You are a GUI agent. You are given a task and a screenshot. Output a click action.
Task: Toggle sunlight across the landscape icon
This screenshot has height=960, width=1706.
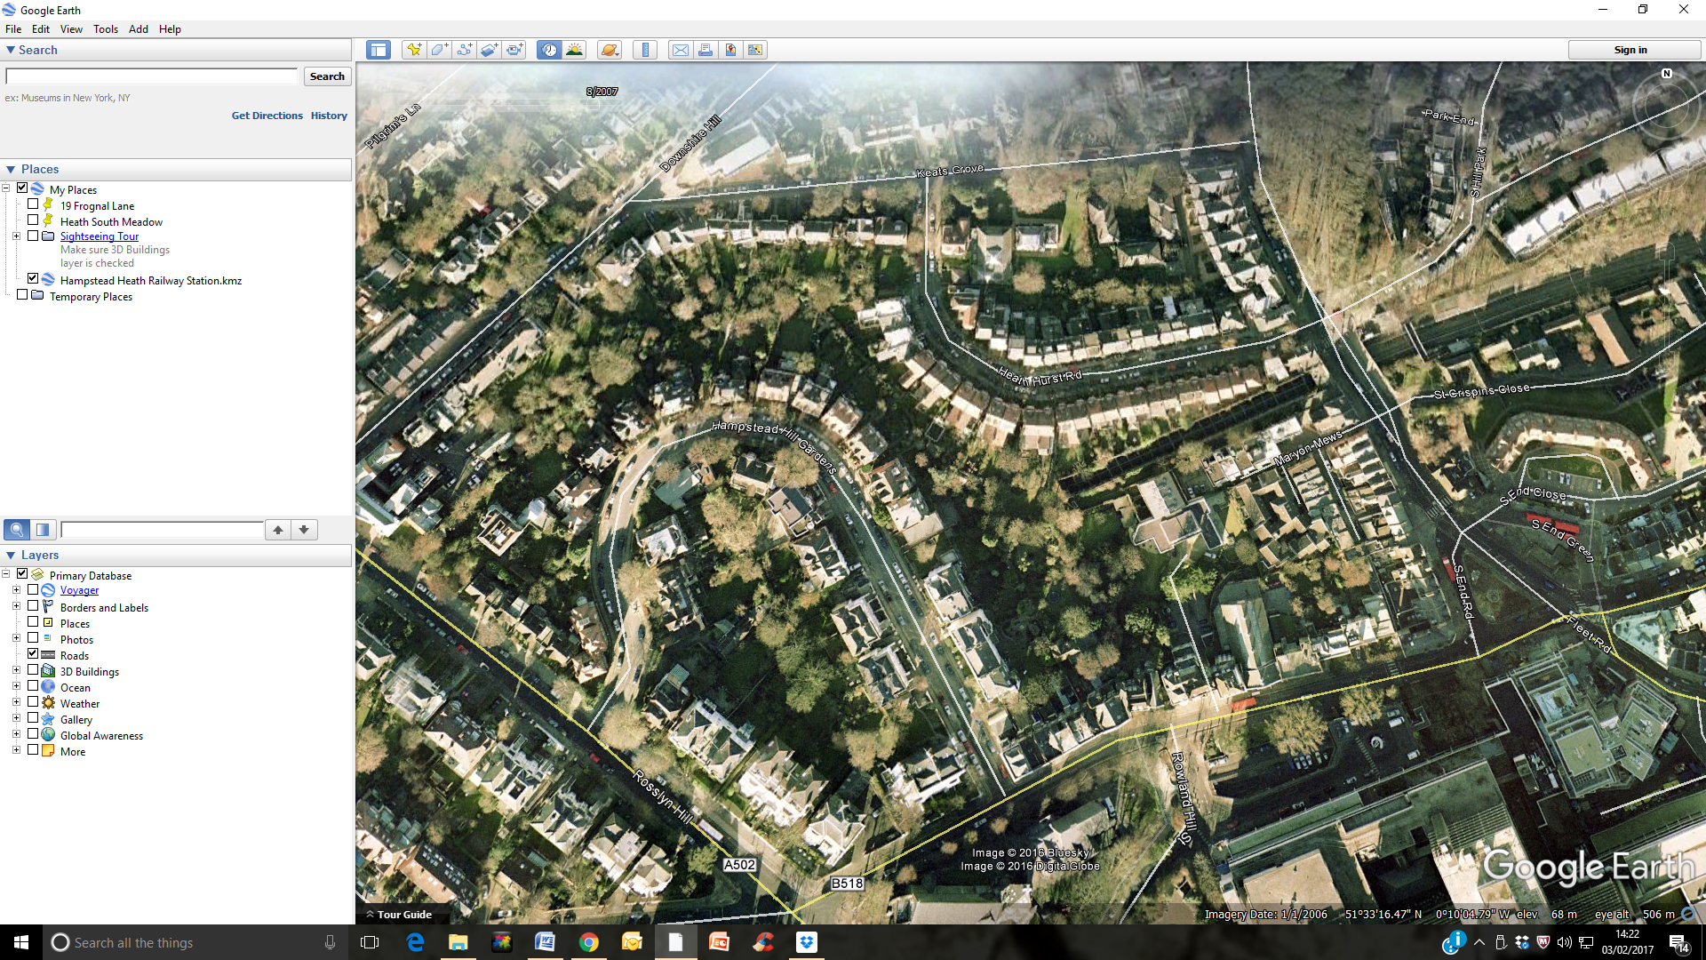[574, 50]
